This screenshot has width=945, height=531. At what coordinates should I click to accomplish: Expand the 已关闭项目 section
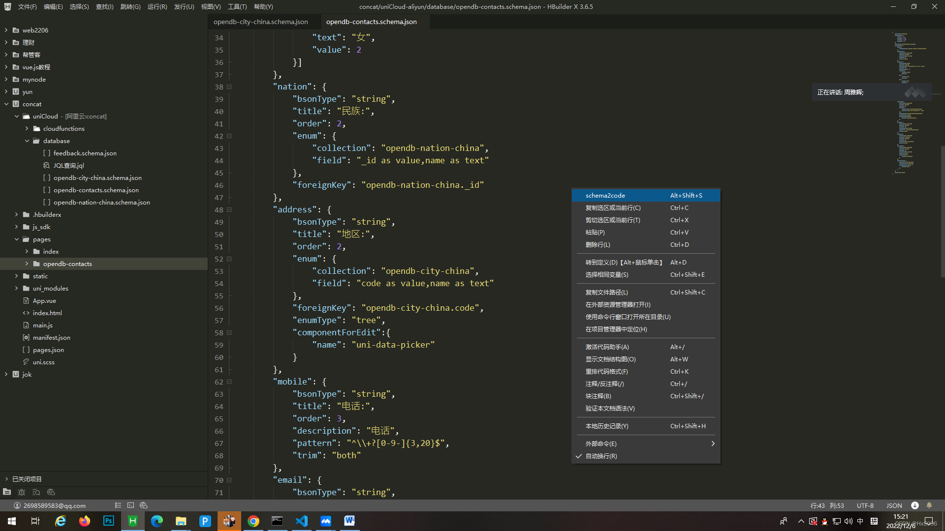pyautogui.click(x=6, y=479)
